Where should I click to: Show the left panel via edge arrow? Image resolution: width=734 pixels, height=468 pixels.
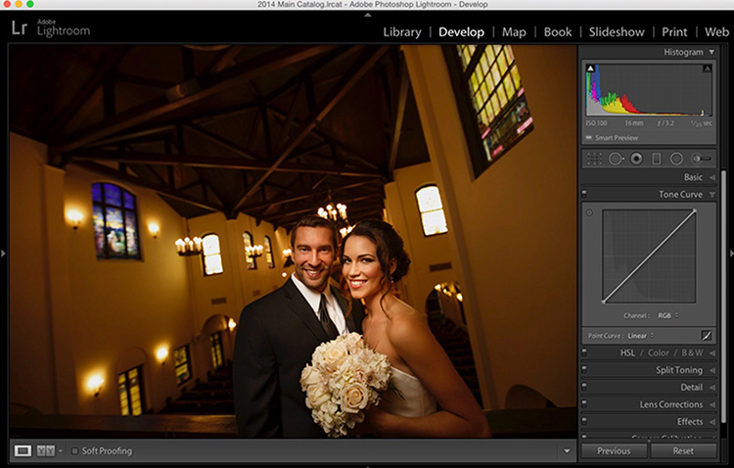click(3, 254)
